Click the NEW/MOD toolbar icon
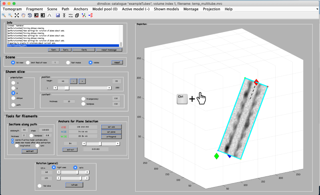This screenshot has height=195, width=320. (x=70, y=15)
